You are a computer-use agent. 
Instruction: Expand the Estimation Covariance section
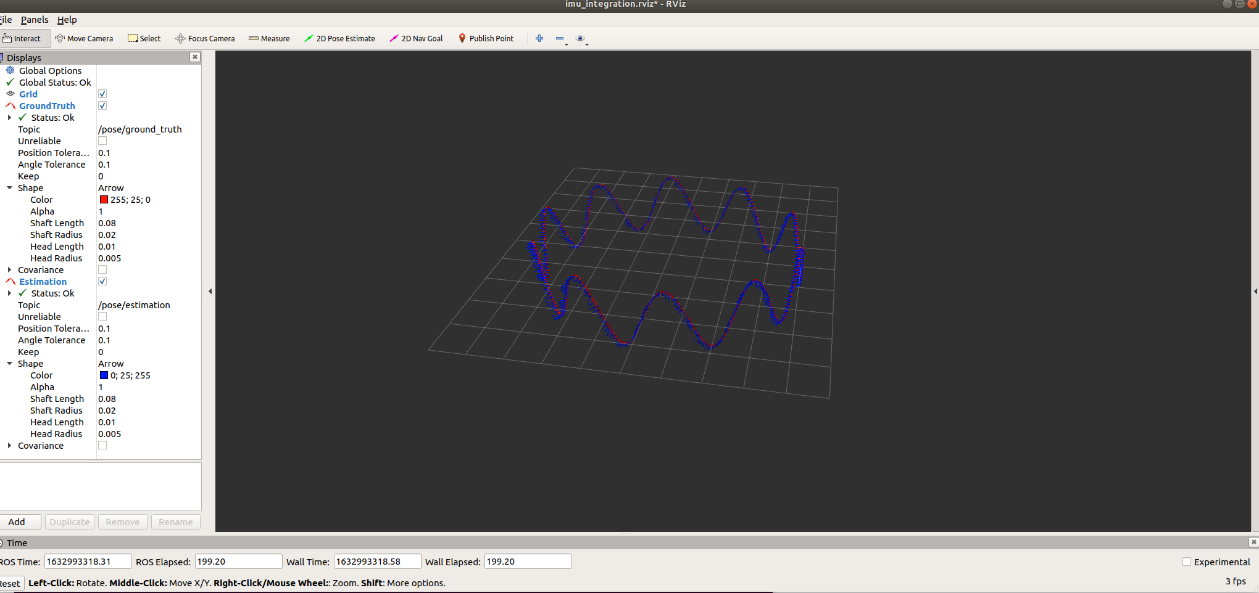(9, 445)
